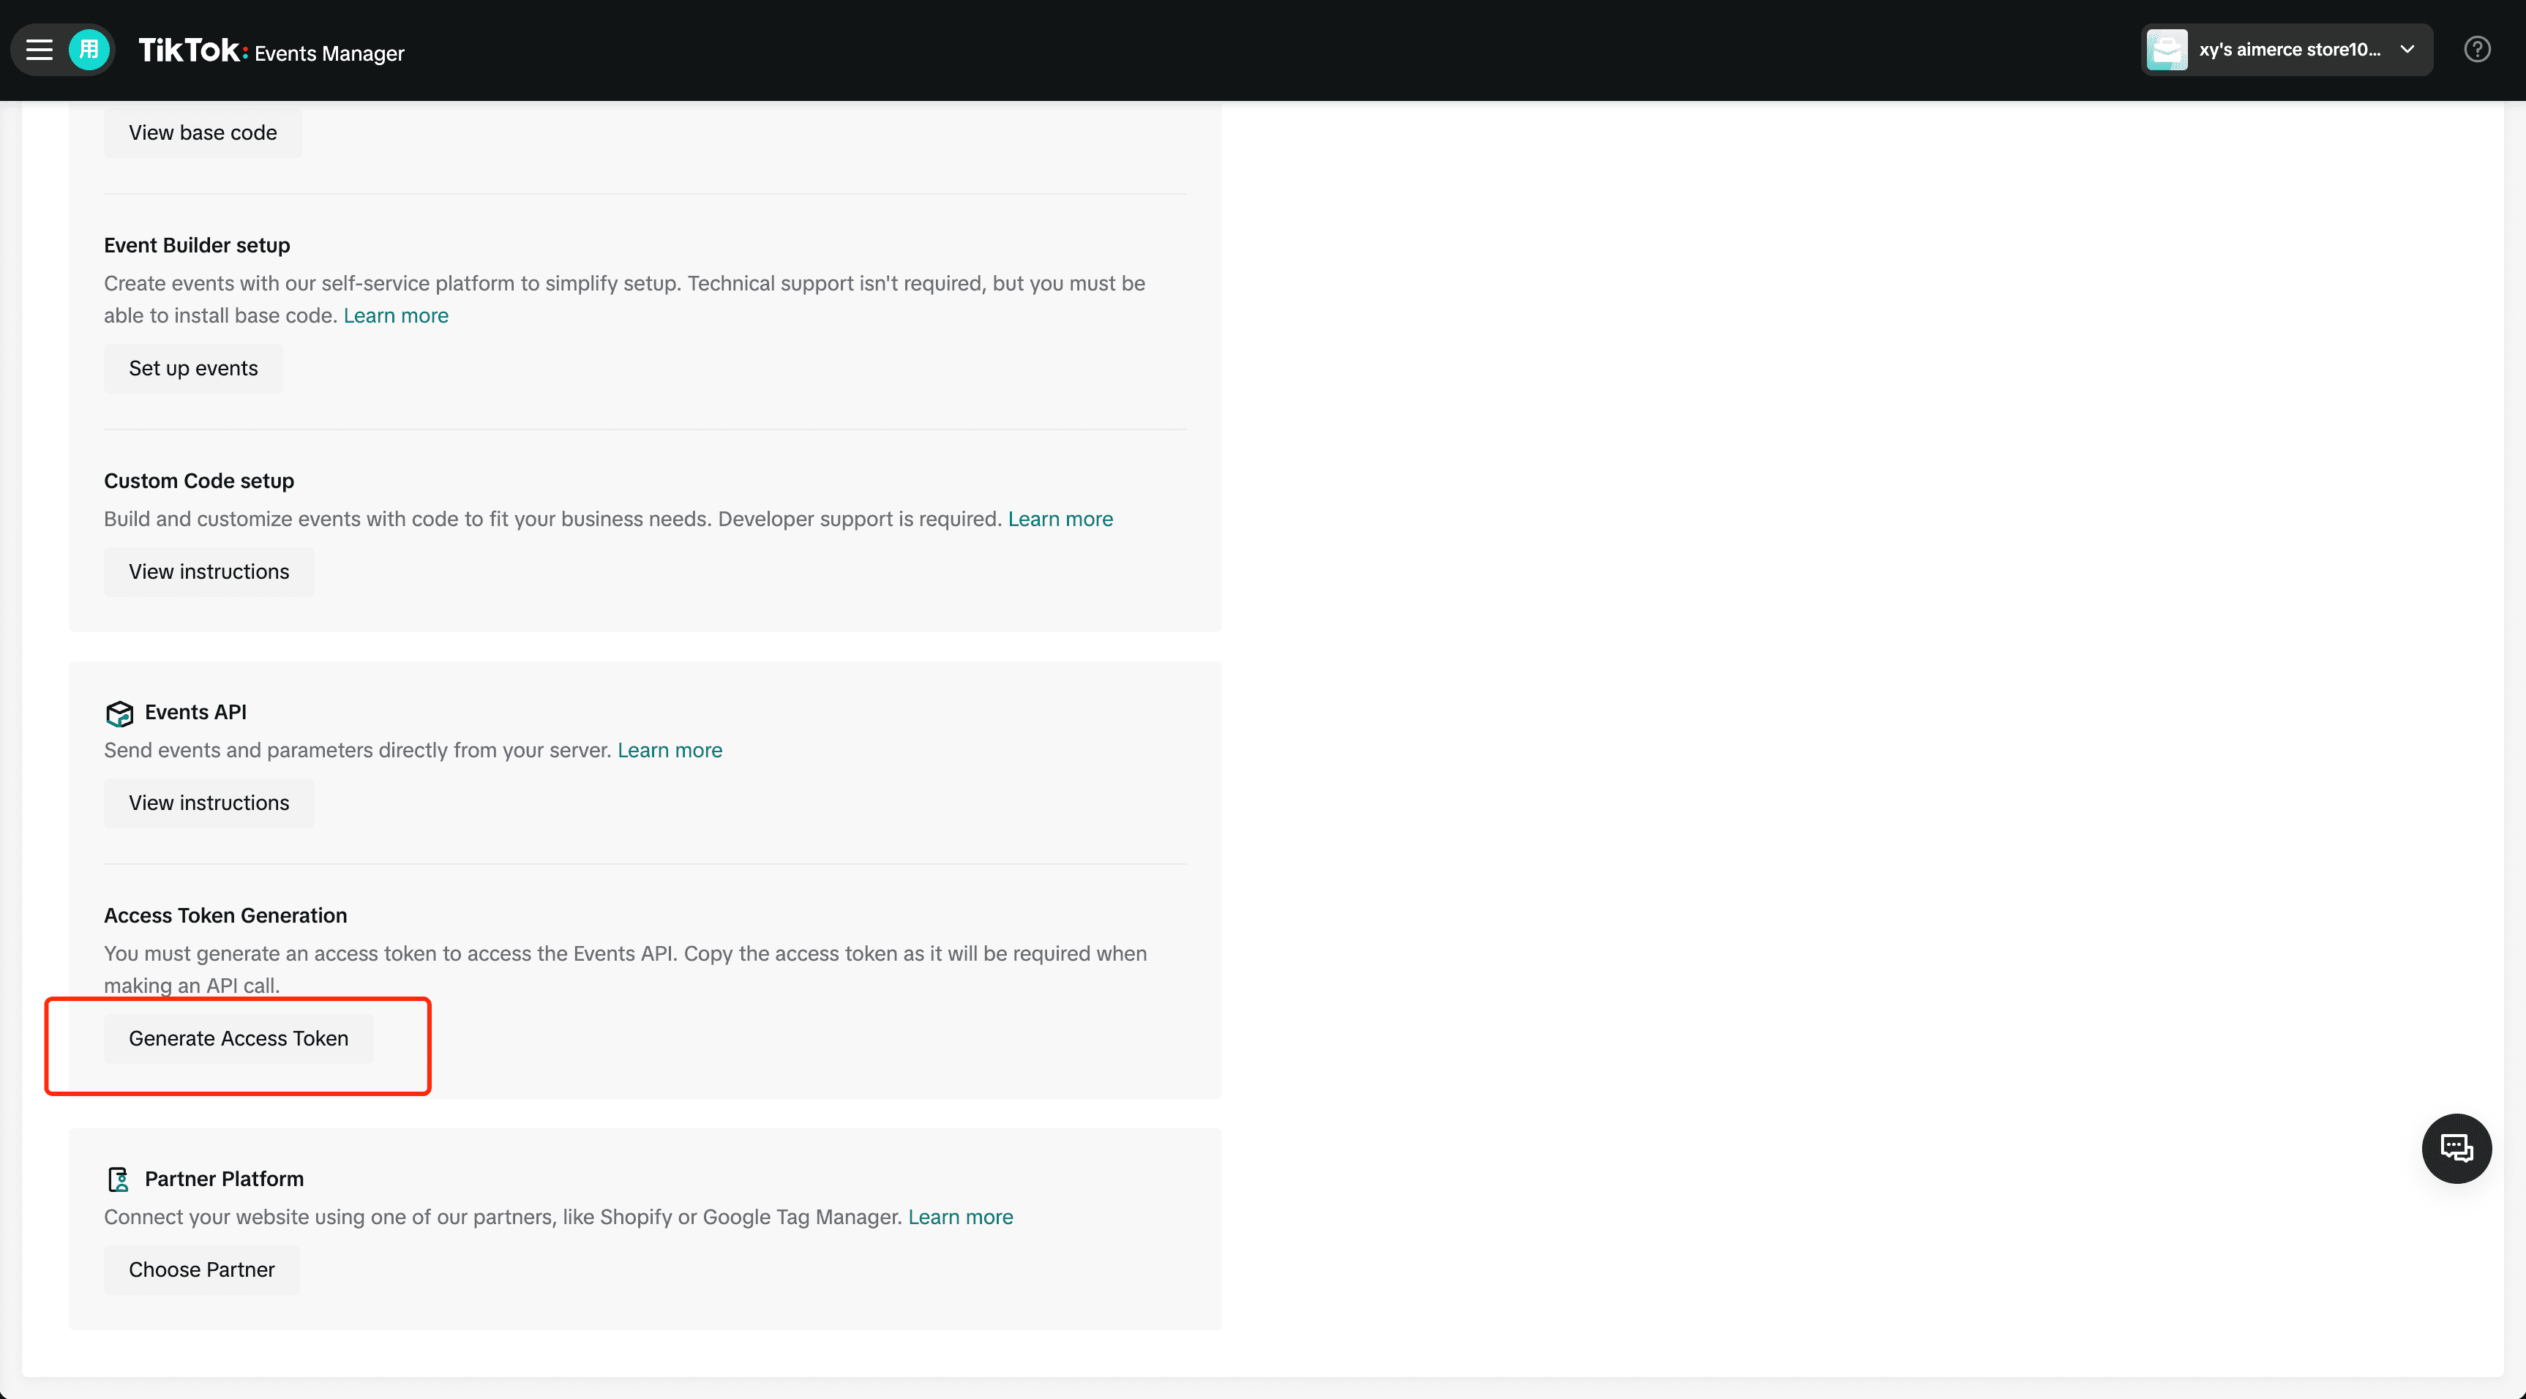Select the Partner Platform heading text
2526x1399 pixels.
click(225, 1179)
